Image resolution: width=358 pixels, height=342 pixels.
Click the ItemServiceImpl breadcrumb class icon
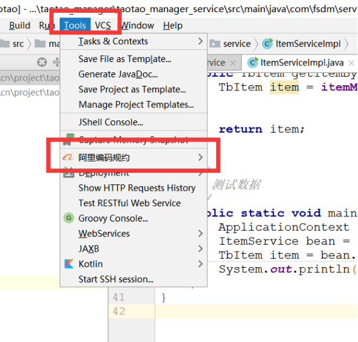(268, 44)
